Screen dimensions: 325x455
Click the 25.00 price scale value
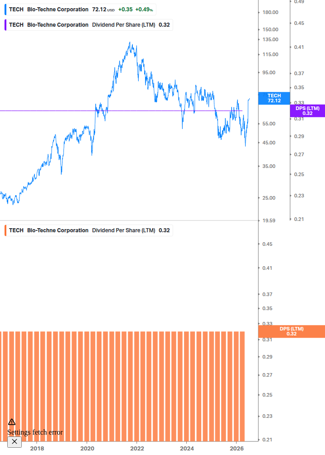(x=269, y=198)
